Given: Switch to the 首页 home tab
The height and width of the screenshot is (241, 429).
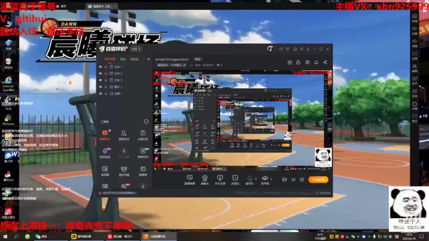Looking at the screenshot, I should [x=62, y=6].
